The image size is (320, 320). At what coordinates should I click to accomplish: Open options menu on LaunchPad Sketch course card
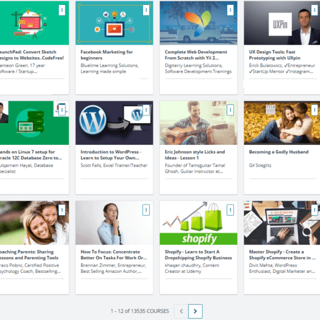click(x=62, y=10)
